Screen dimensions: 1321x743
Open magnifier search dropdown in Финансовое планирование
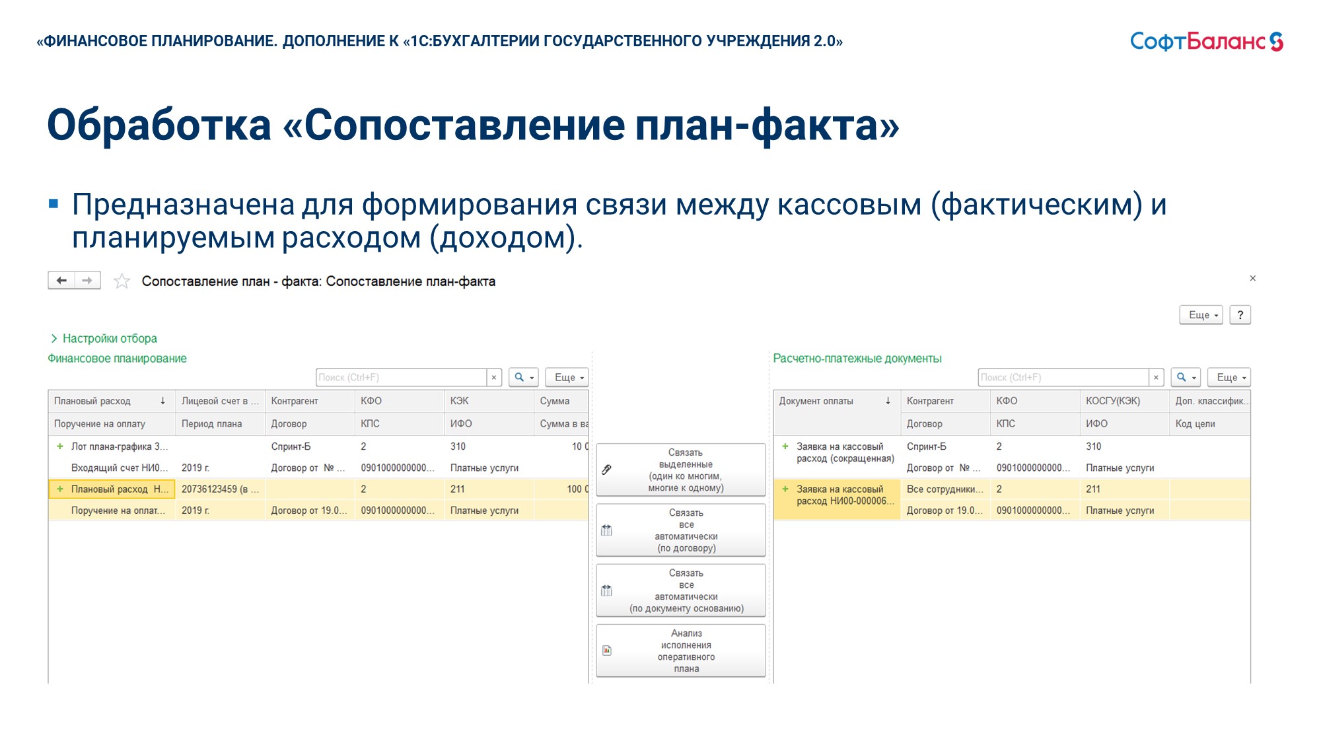[x=524, y=377]
